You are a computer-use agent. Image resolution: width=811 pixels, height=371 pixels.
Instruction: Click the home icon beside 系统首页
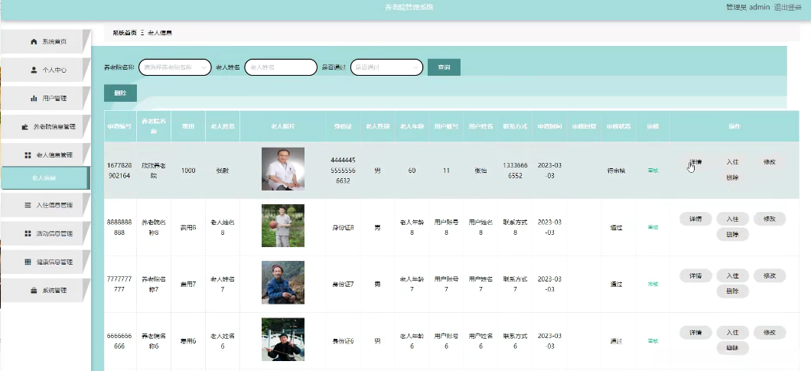[34, 41]
